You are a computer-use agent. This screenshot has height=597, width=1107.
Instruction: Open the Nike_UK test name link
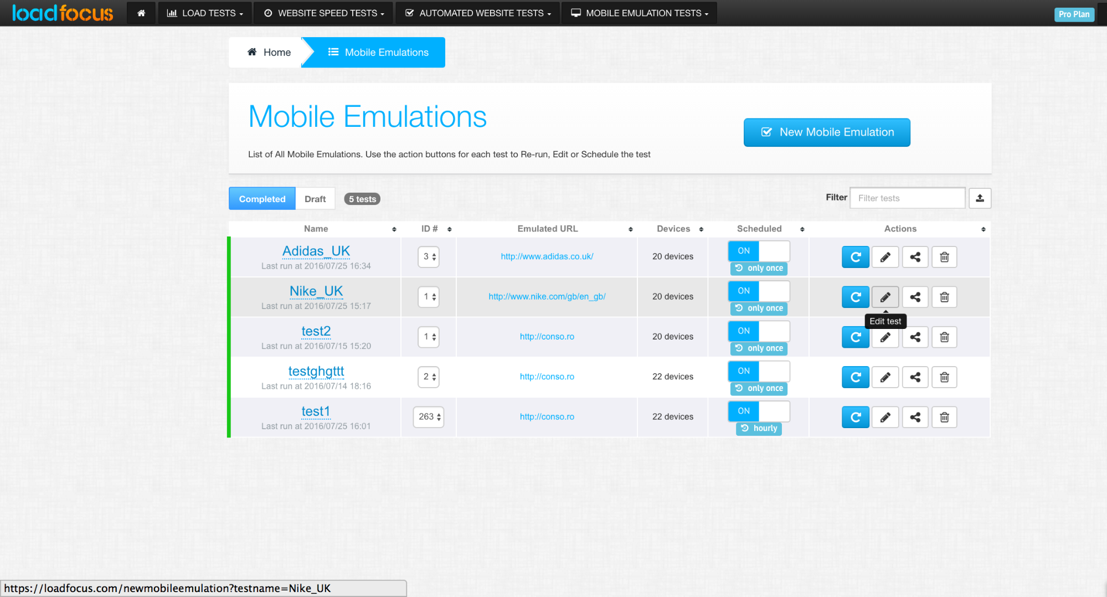(x=316, y=291)
